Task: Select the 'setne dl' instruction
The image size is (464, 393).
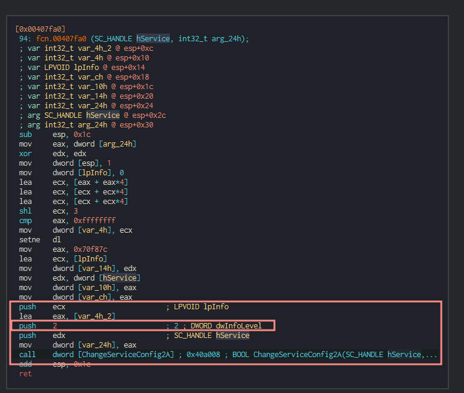Action: (x=41, y=240)
